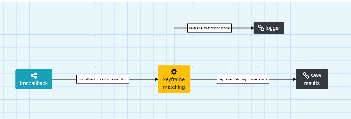Viewport: 351px width, 119px height.
Task: Select the "keyframe matching to save results" edge label
Action: (243, 79)
